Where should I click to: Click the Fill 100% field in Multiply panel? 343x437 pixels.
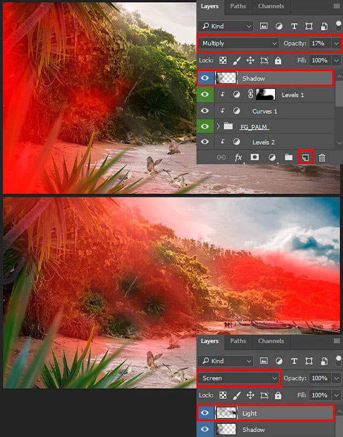pos(321,61)
